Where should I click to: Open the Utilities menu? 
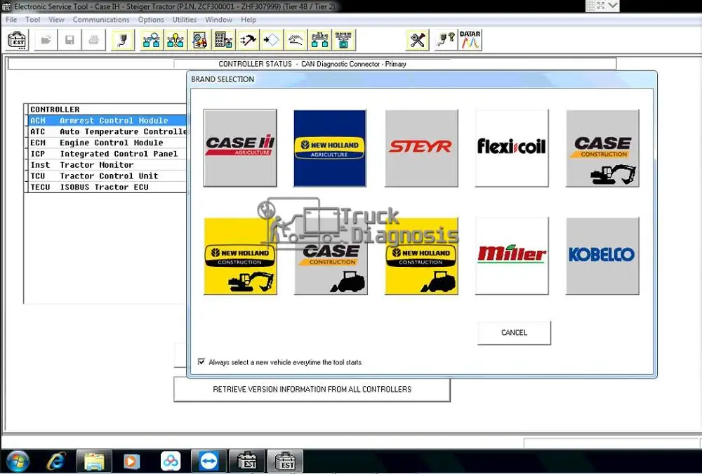(185, 20)
